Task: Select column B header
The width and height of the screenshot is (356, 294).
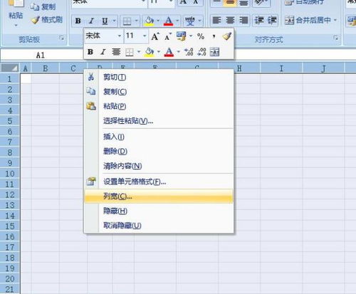Action: click(x=45, y=68)
